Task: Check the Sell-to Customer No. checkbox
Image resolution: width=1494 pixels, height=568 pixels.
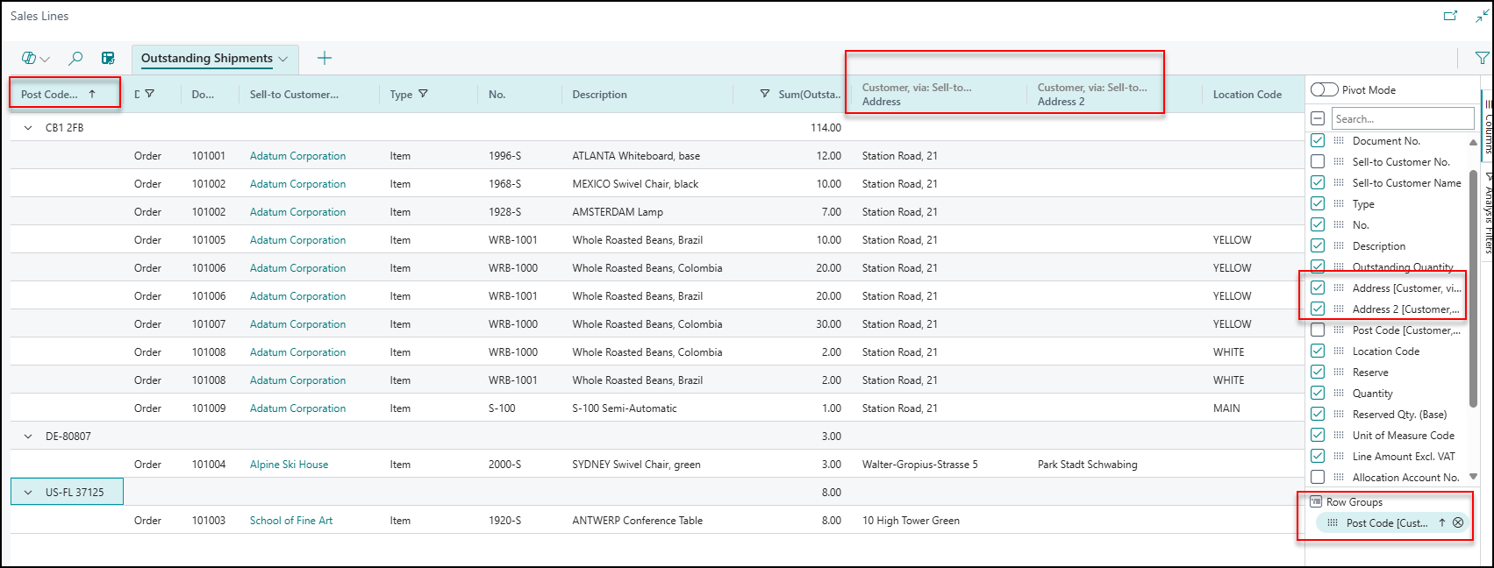Action: (1318, 161)
